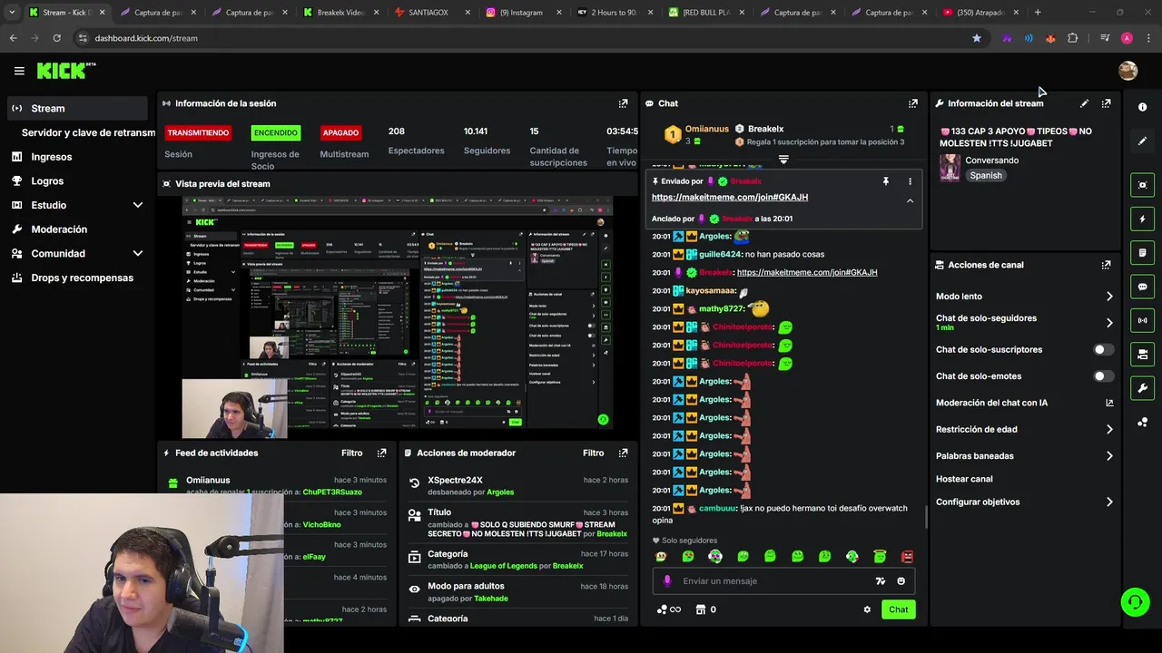The height and width of the screenshot is (653, 1162).
Task: Click the info circle icon in the right toolbar
Action: (1142, 107)
